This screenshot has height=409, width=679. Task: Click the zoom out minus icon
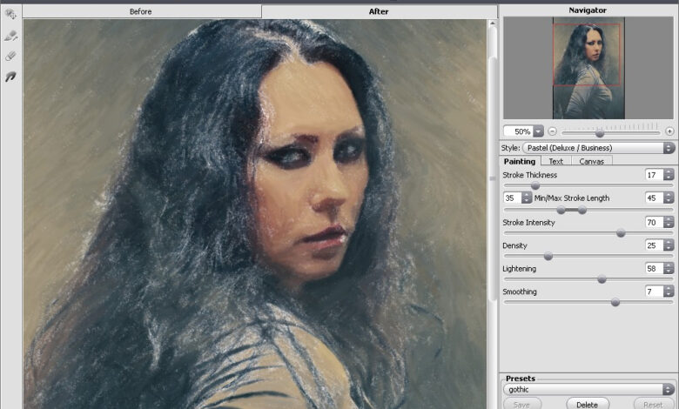click(x=552, y=131)
